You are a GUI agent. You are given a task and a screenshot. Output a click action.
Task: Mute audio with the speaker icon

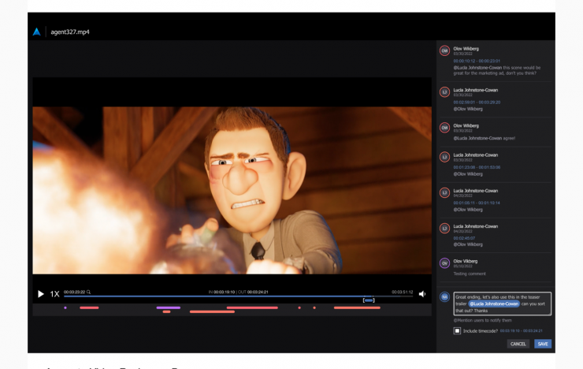pyautogui.click(x=422, y=294)
